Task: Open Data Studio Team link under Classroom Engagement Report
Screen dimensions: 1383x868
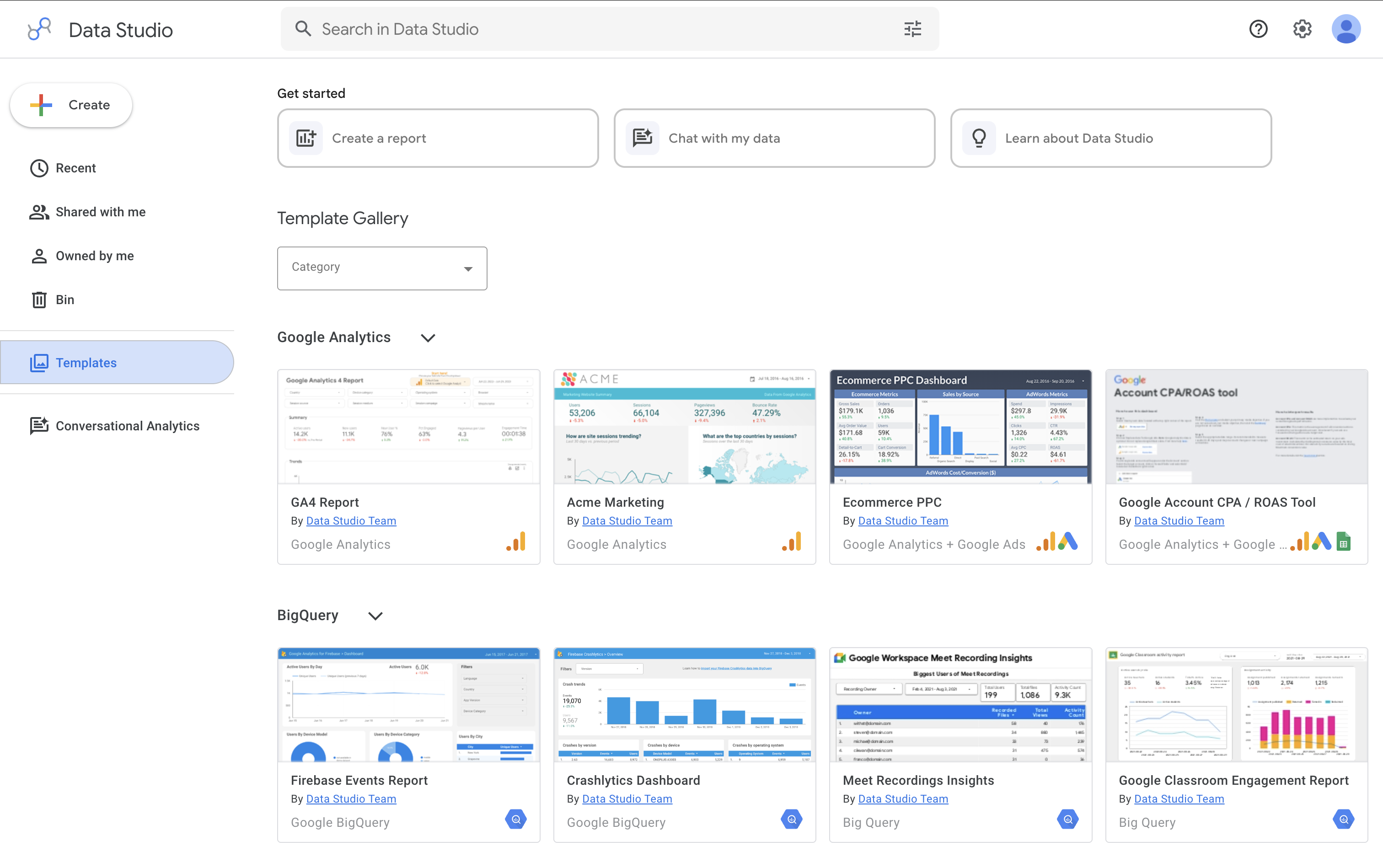Action: 1179,798
